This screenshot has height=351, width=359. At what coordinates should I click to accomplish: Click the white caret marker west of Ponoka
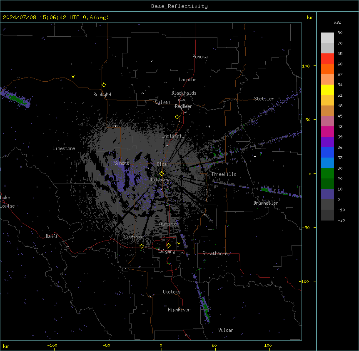point(152,61)
